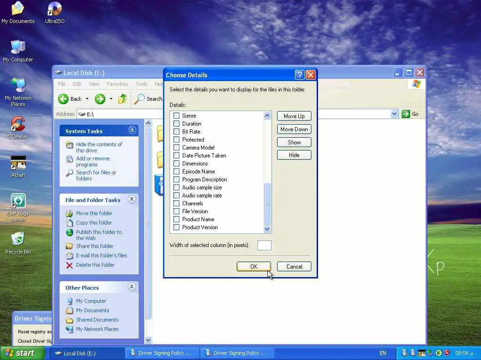Open My Network Places desktop icon
Screen dimensions: 481x360
pyautogui.click(x=18, y=92)
